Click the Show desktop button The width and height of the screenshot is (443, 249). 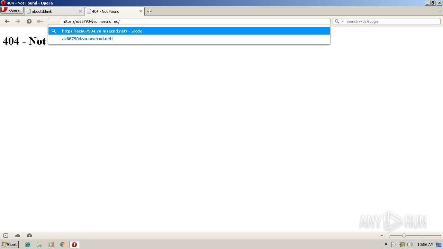pos(439,245)
